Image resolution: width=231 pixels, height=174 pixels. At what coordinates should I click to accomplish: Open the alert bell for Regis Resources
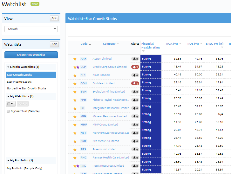coord(135,166)
